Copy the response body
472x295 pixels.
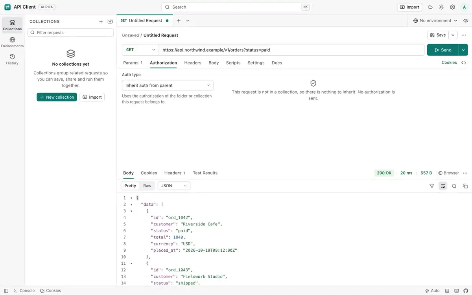pyautogui.click(x=465, y=186)
